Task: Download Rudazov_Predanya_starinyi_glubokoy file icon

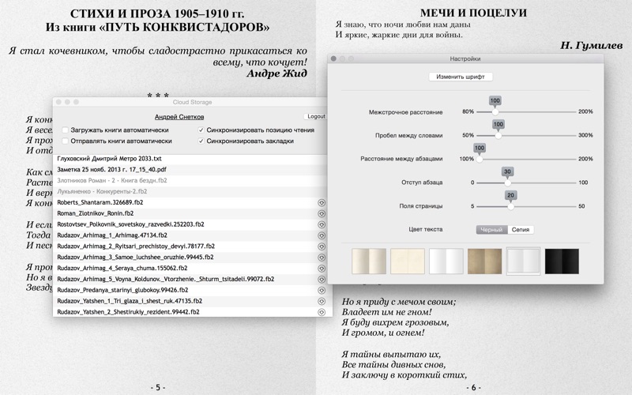Action: [x=322, y=290]
